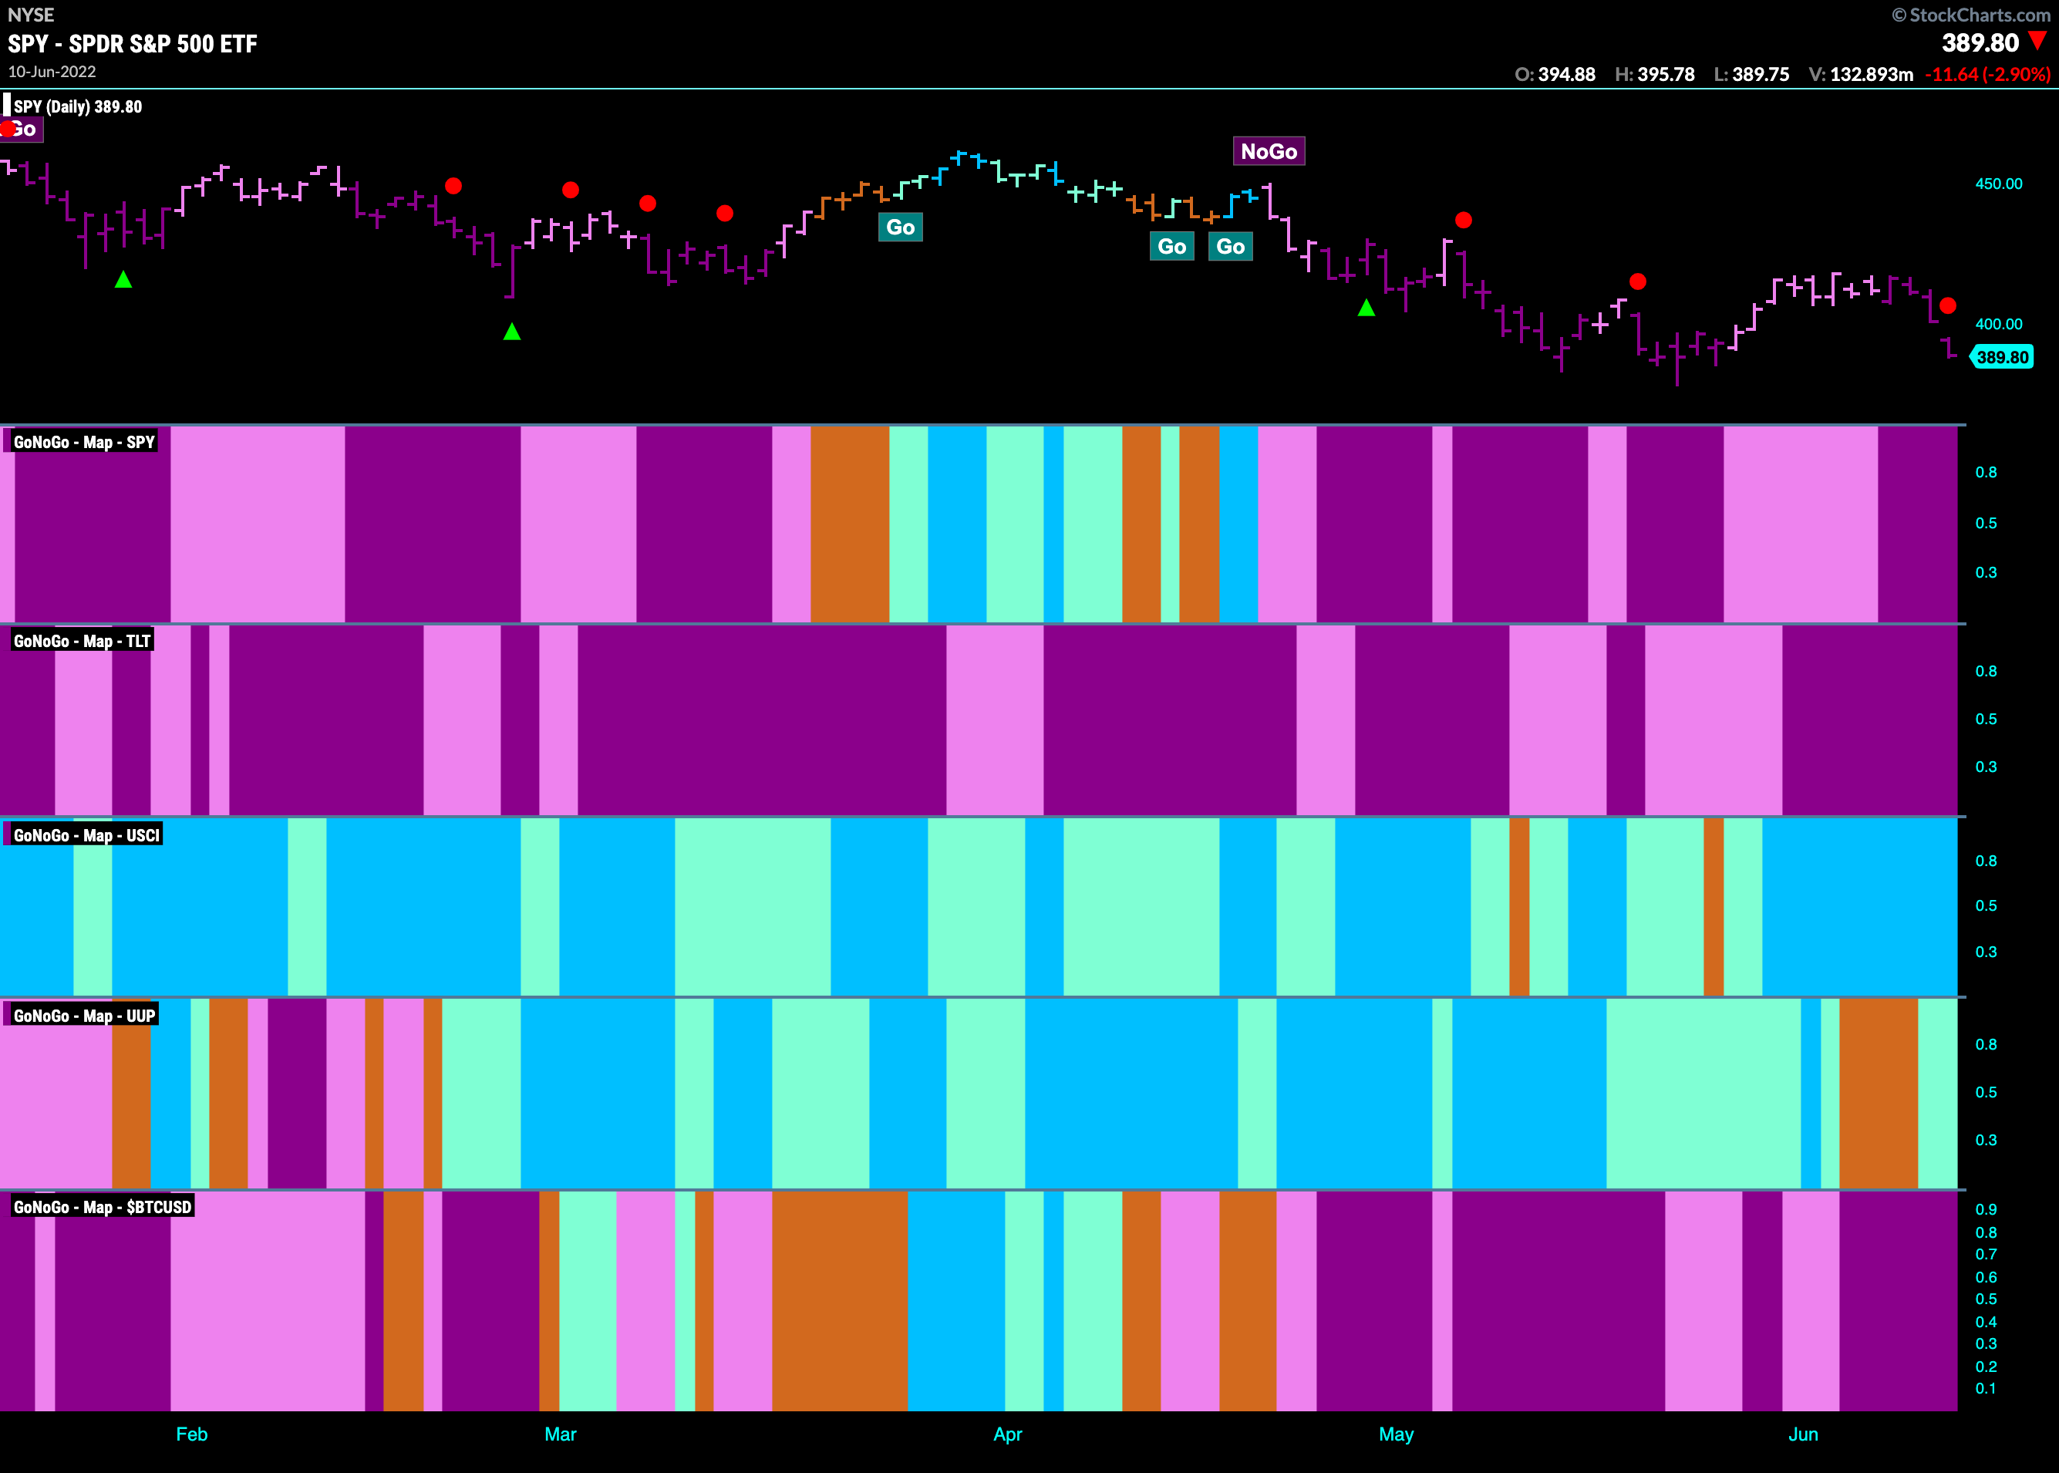The height and width of the screenshot is (1473, 2059).
Task: Click the left Go label of the mid-April pair
Action: click(x=1171, y=246)
